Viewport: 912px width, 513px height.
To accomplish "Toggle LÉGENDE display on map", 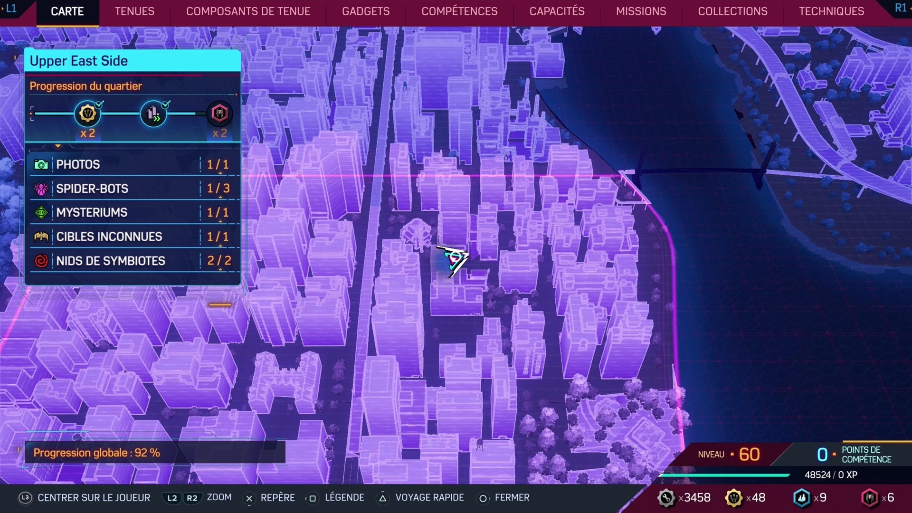I will (345, 497).
